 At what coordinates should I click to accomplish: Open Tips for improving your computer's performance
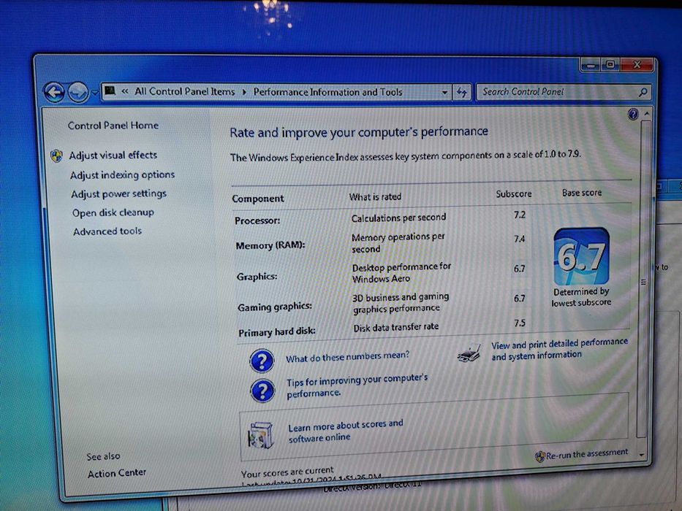[357, 385]
